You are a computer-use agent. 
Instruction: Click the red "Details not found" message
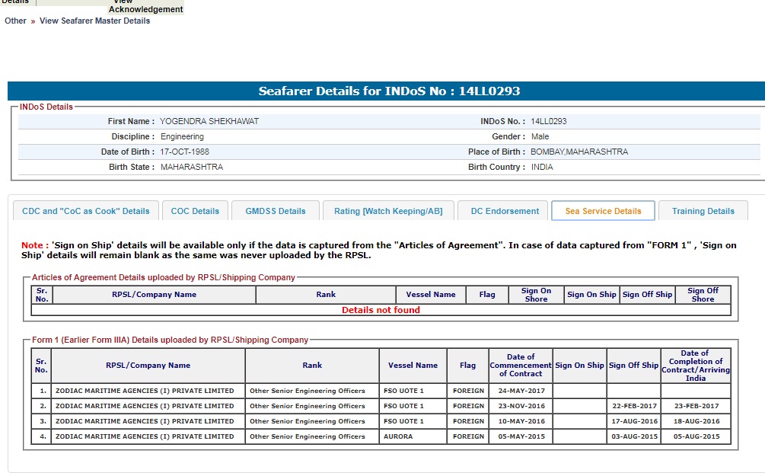pyautogui.click(x=381, y=310)
